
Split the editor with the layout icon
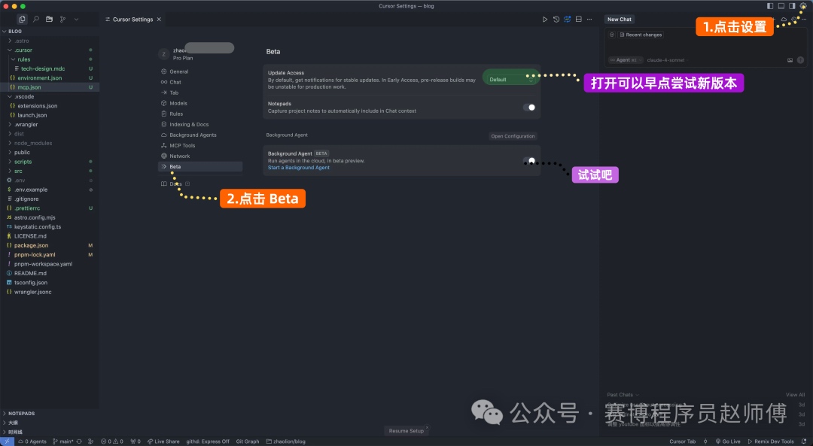[579, 19]
